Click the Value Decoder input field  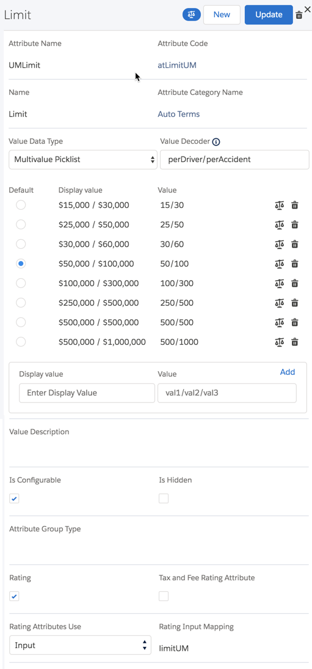235,160
